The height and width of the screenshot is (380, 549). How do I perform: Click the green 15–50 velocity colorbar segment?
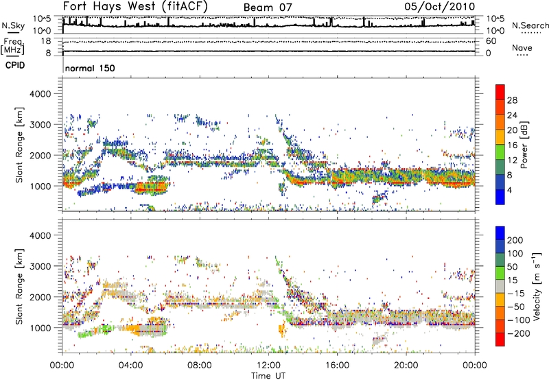pos(500,273)
